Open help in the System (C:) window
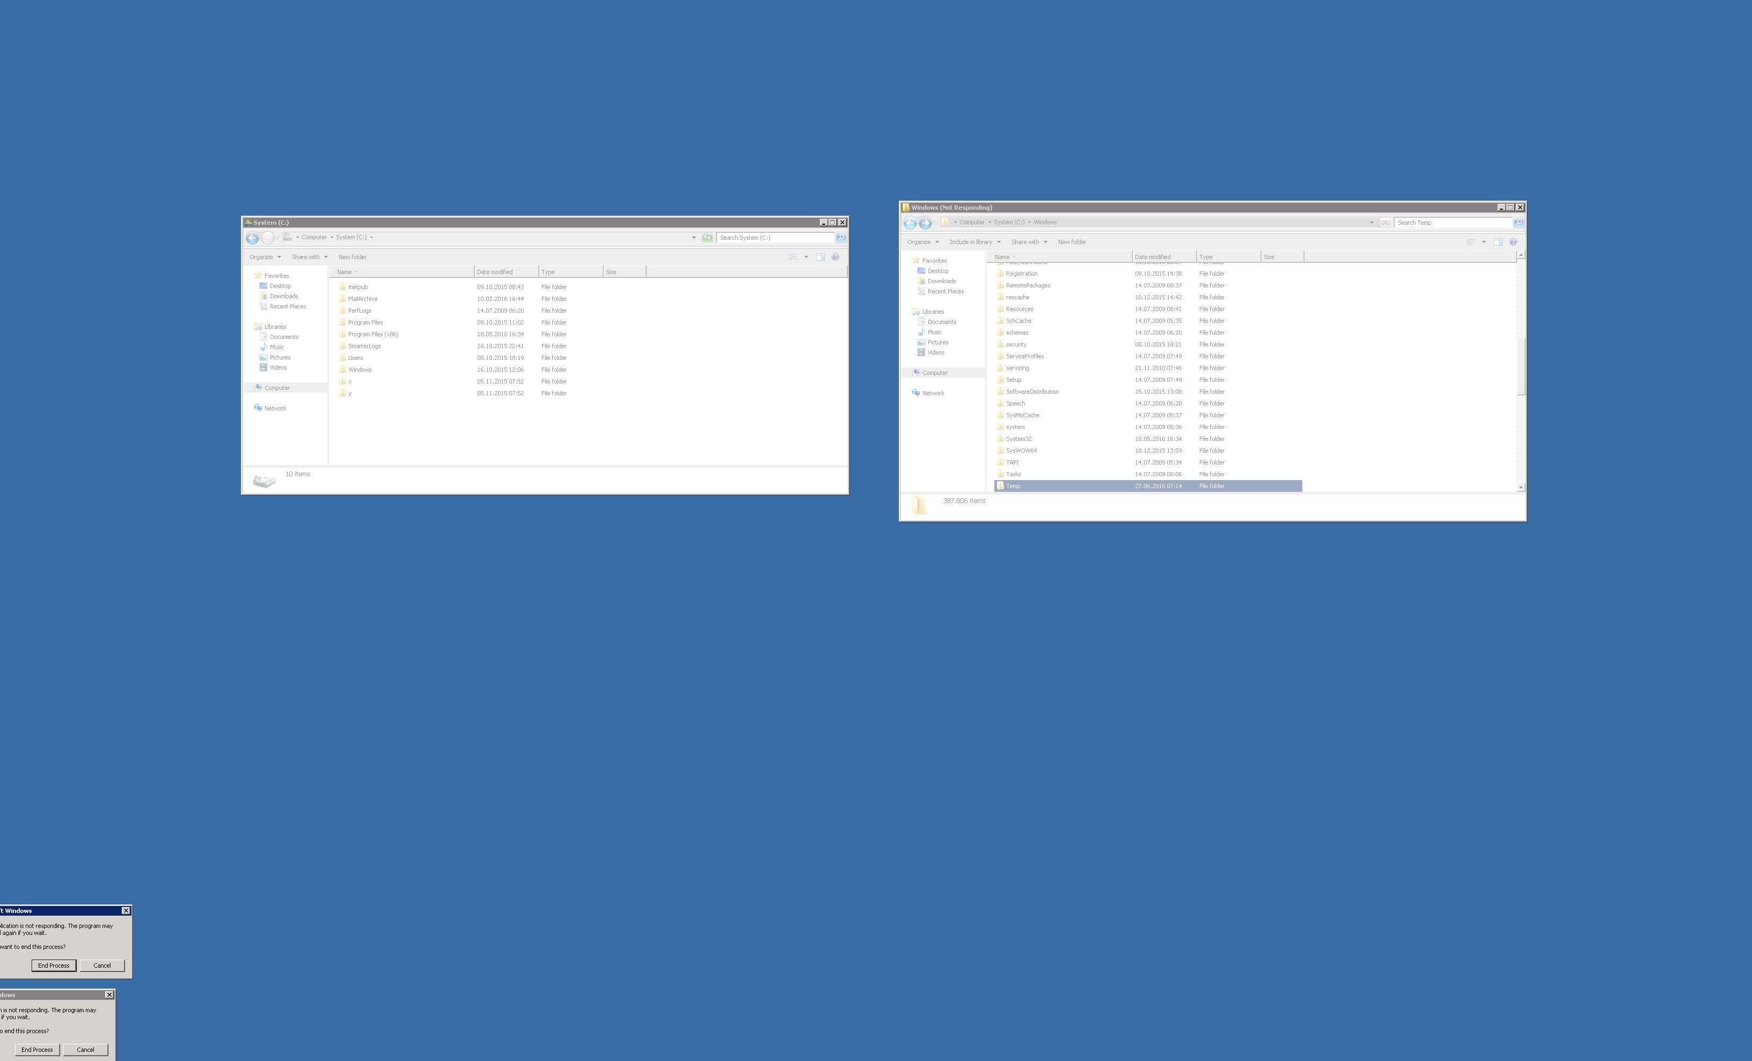 (x=835, y=257)
